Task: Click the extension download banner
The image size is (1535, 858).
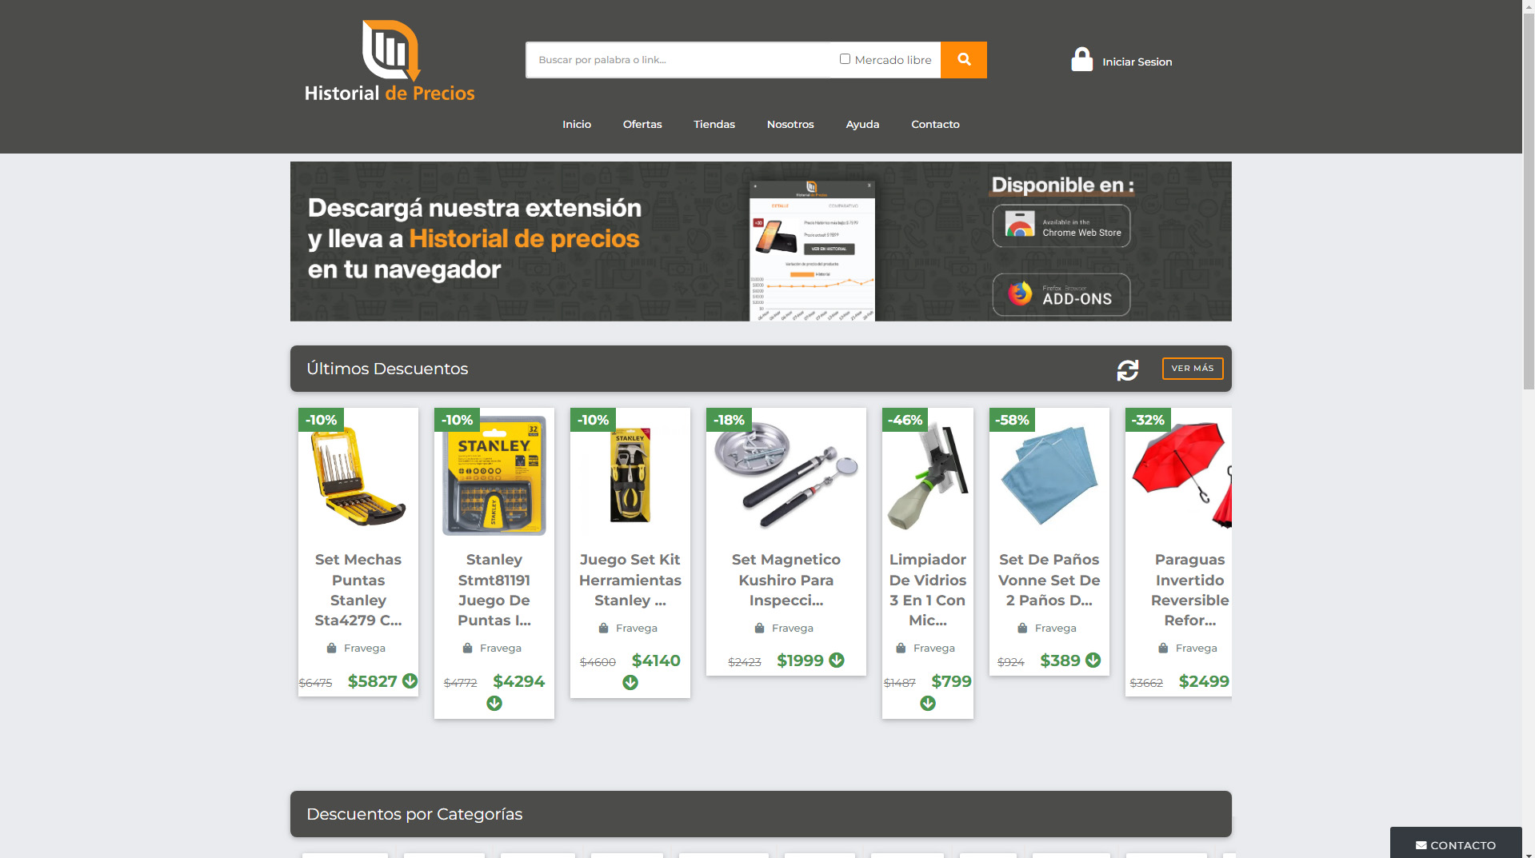Action: (761, 241)
